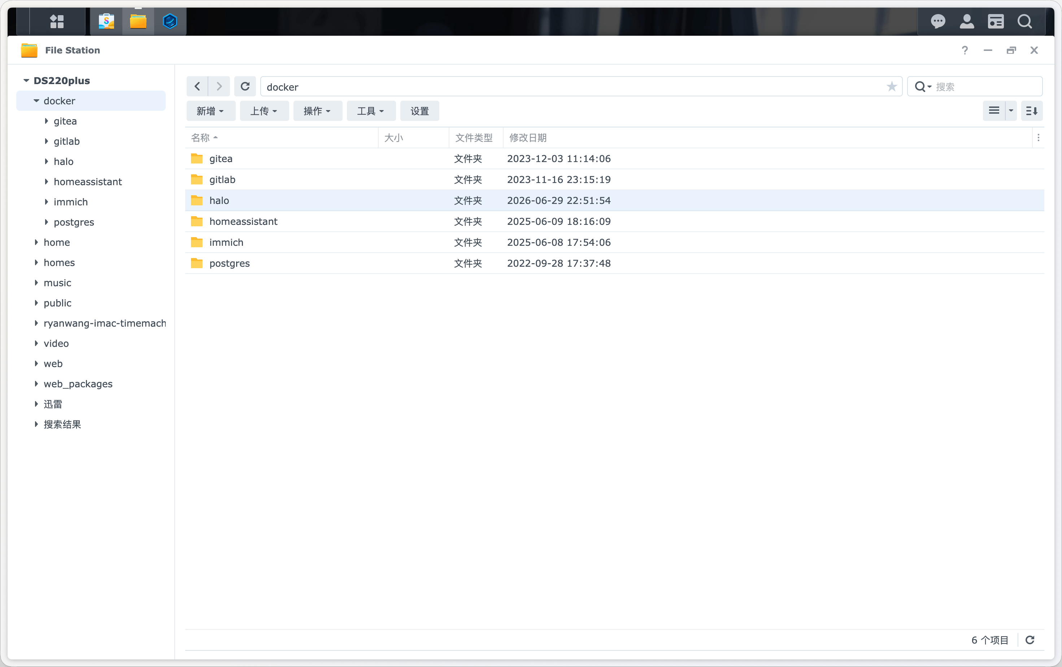Switch to list view mode
Viewport: 1062px width, 667px height.
[994, 111]
